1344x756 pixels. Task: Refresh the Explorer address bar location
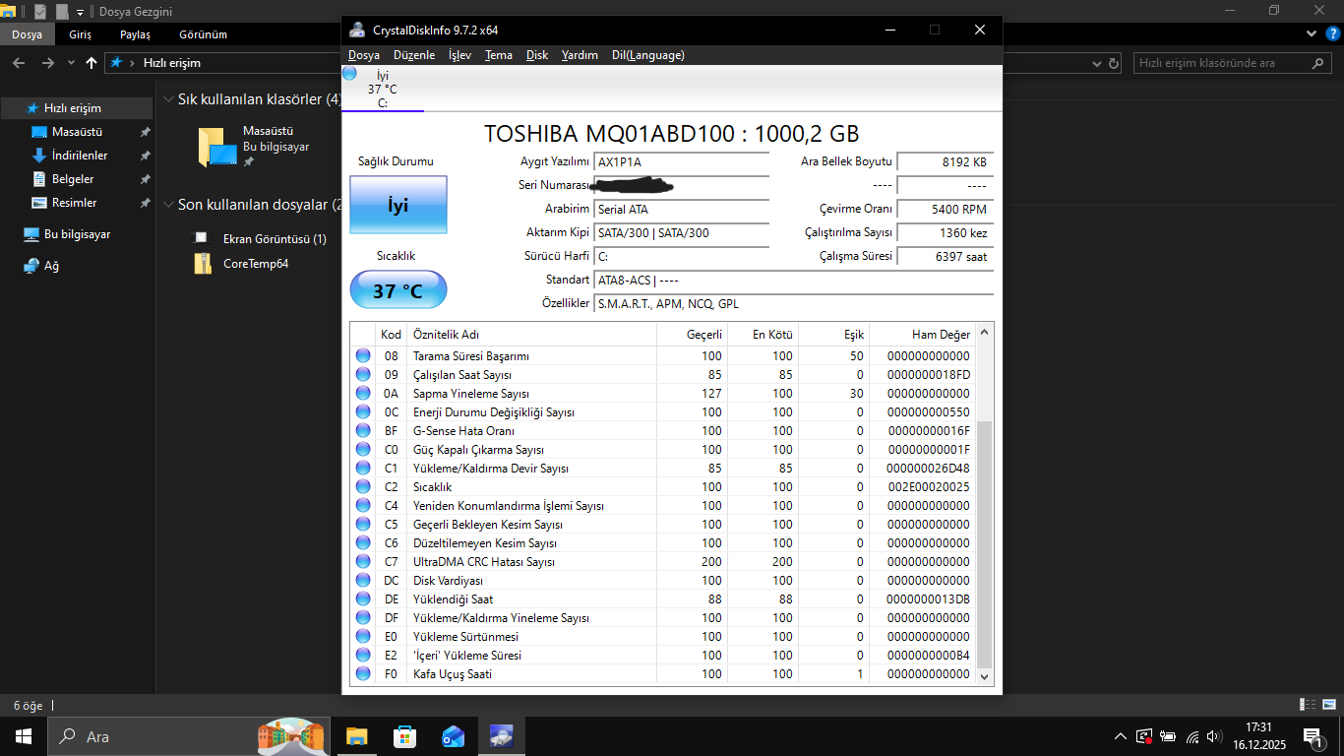coord(1114,63)
